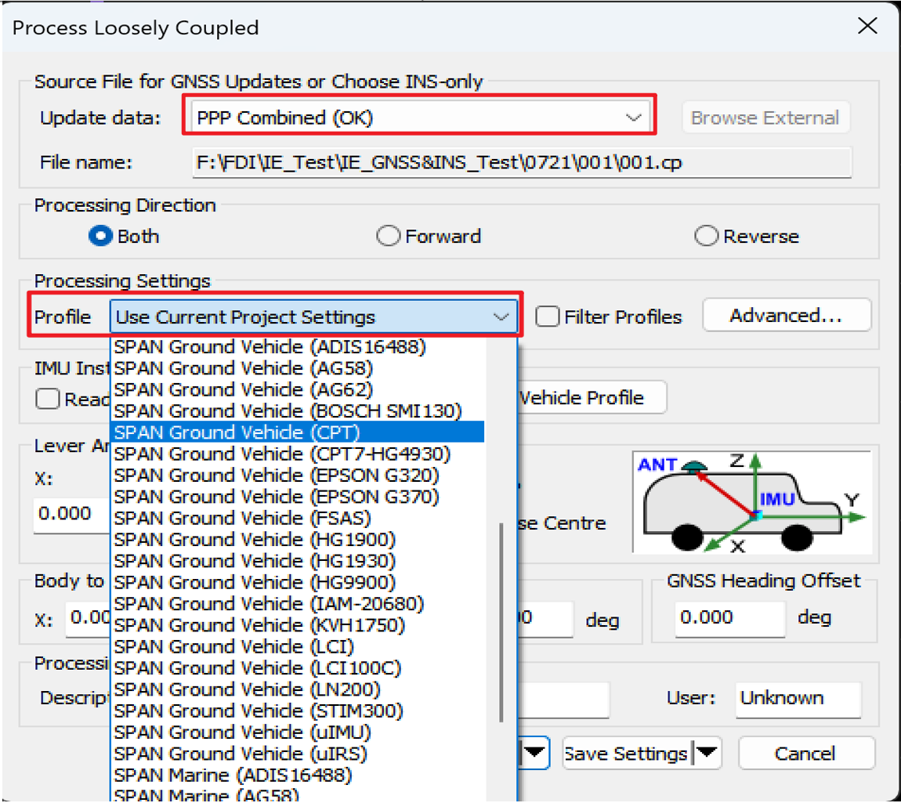The height and width of the screenshot is (803, 901).
Task: Select SPAN Ground Vehicle (HG1930) profile
Action: [x=298, y=561]
